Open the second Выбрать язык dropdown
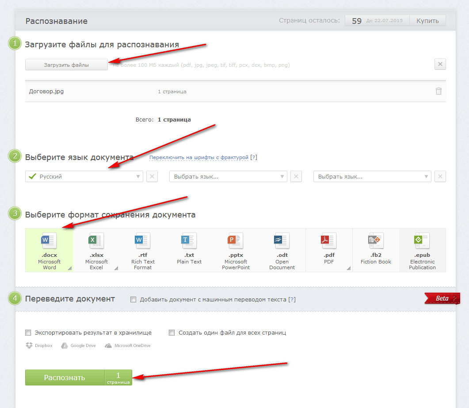469x408 pixels. pos(228,176)
